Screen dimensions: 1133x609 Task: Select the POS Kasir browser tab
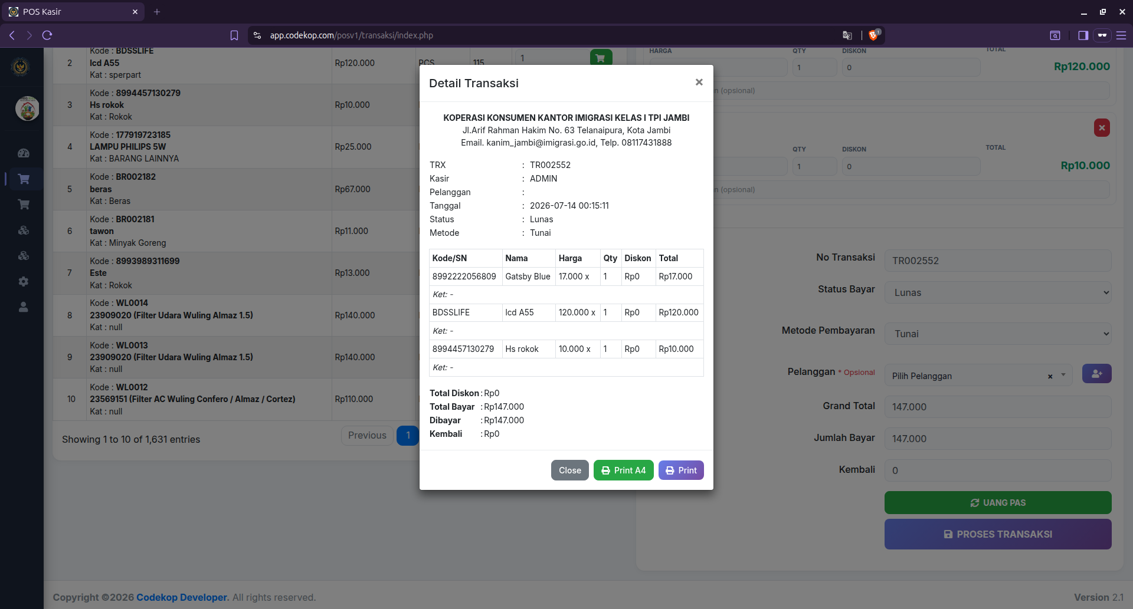pos(74,12)
